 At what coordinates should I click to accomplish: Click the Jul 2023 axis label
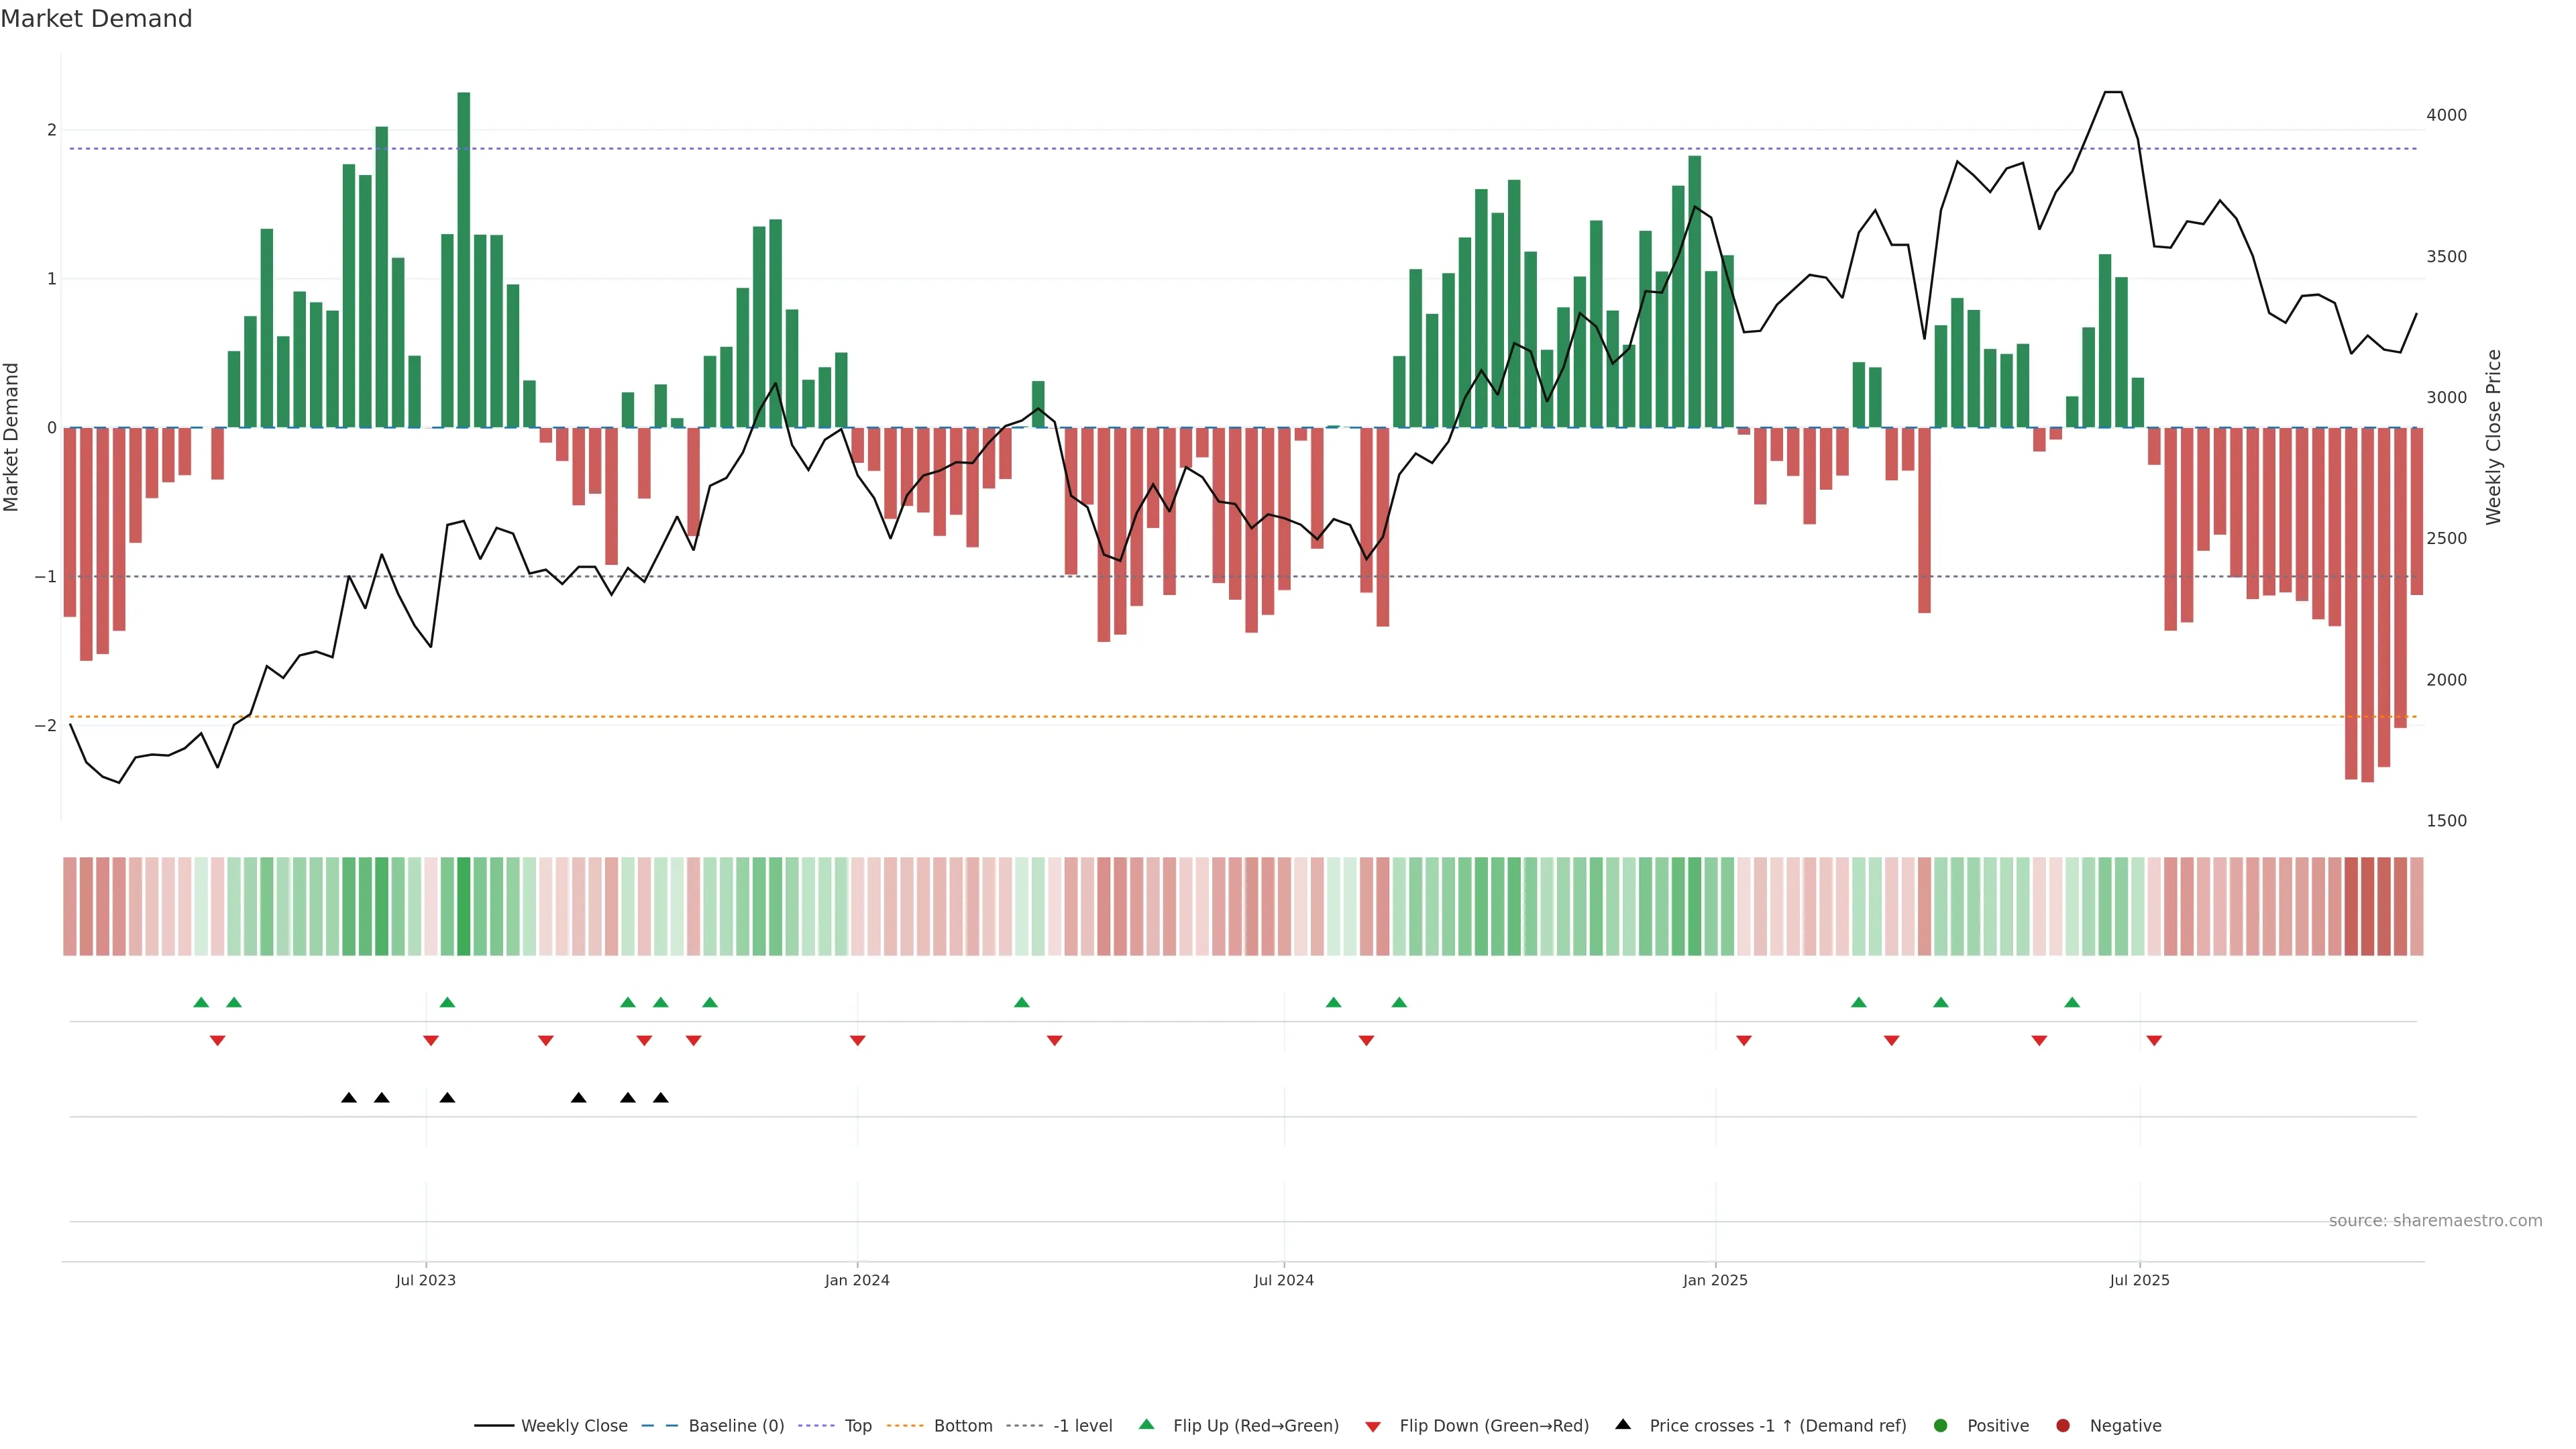(425, 1281)
